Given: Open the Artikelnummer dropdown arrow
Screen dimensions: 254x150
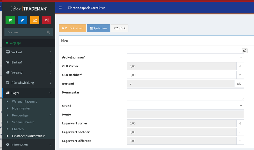Looking at the screenshot, I should [x=241, y=57].
